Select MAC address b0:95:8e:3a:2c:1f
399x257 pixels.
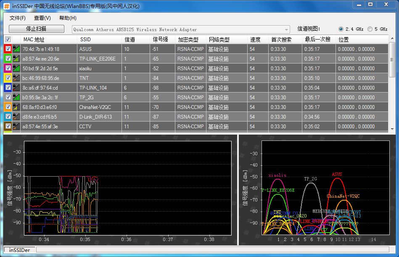coord(40,98)
